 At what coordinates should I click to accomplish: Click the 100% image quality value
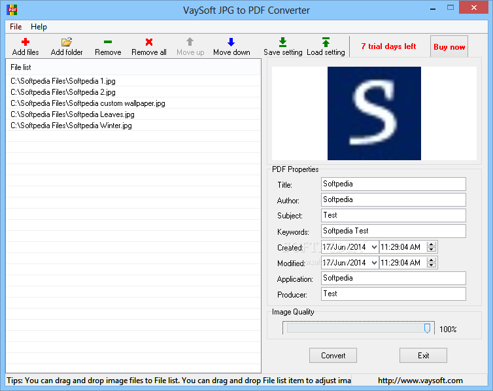coord(448,329)
